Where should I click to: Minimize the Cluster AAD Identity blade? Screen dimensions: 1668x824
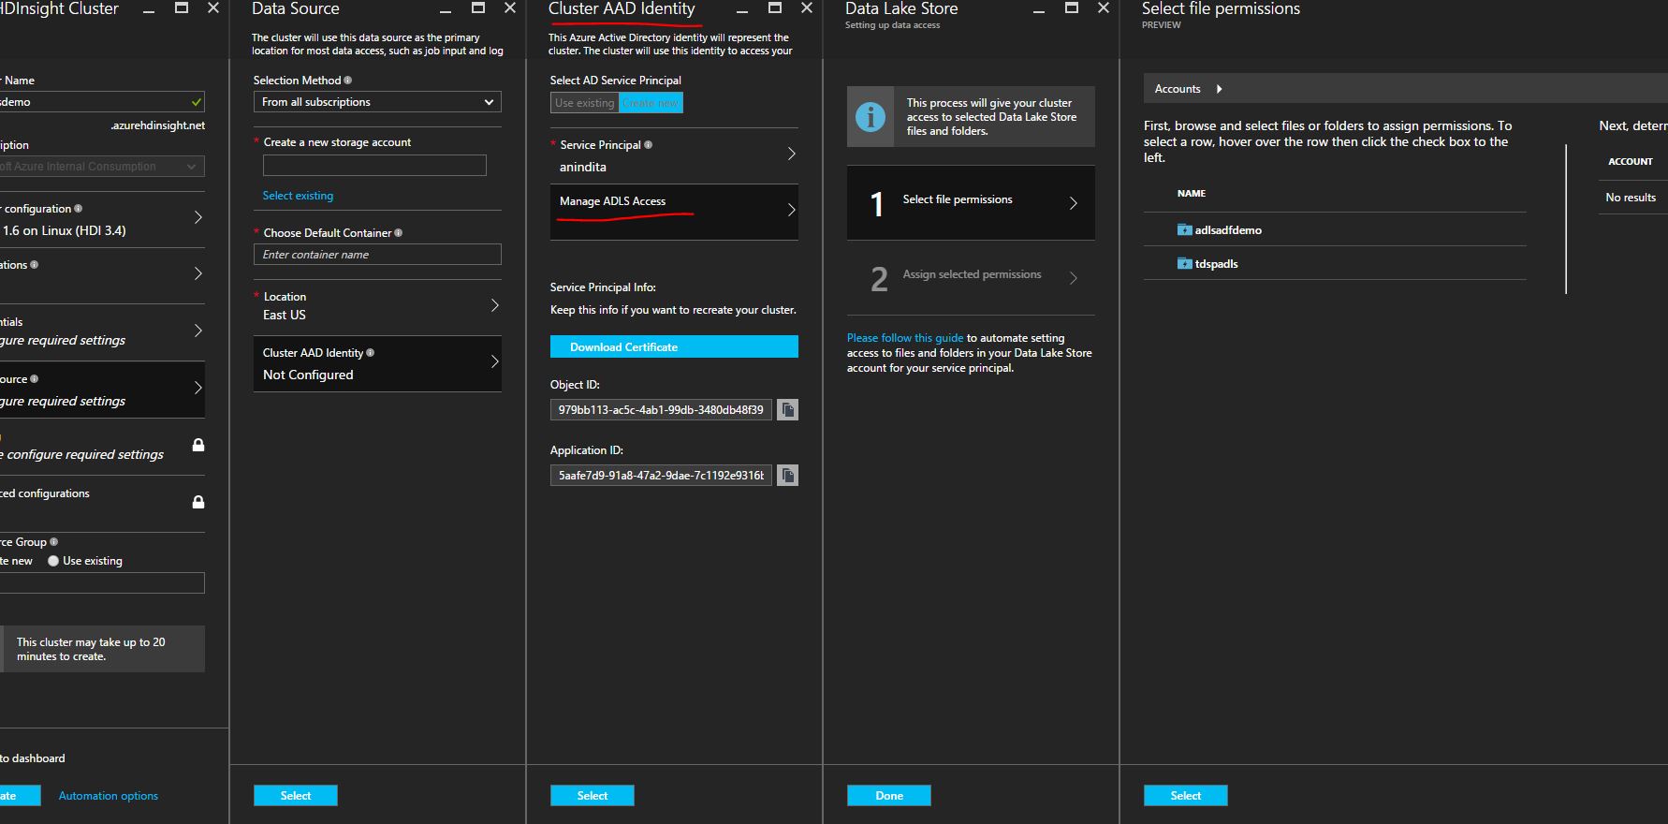tap(742, 8)
